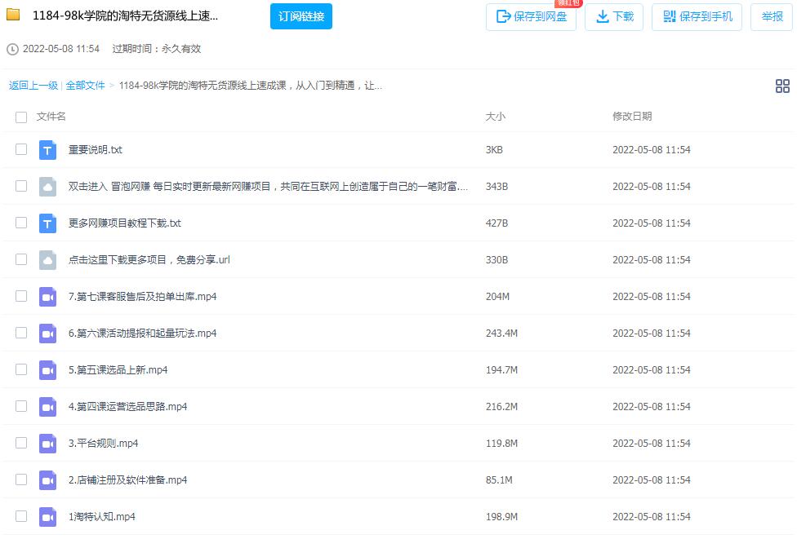The width and height of the screenshot is (797, 539).
Task: Open 点击这里下载更多项目，免费分享.url
Action: point(149,260)
